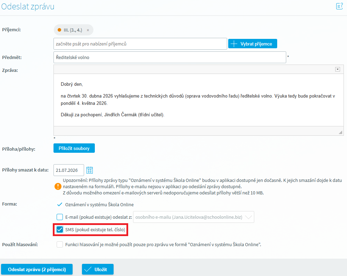Click the Oznámení v systému checkmark
The height and width of the screenshot is (276, 347).
(59, 204)
